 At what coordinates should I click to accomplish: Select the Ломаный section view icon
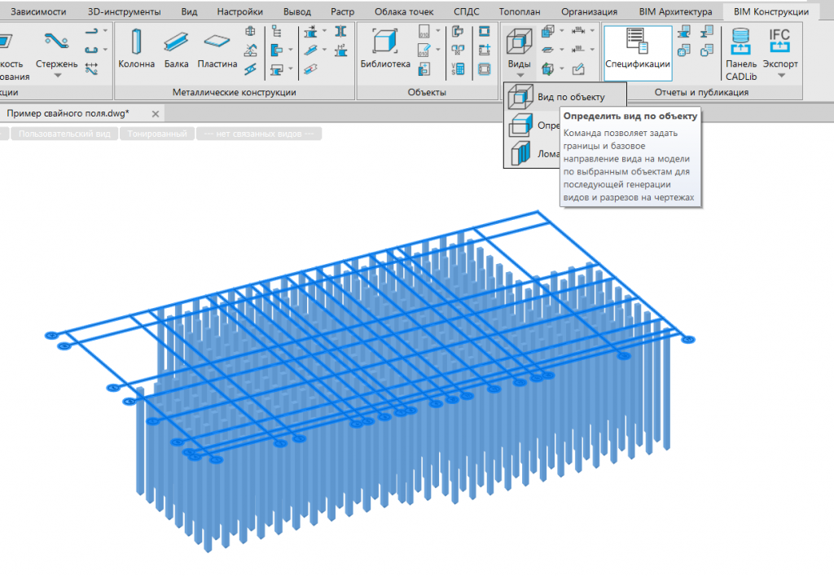click(520, 154)
